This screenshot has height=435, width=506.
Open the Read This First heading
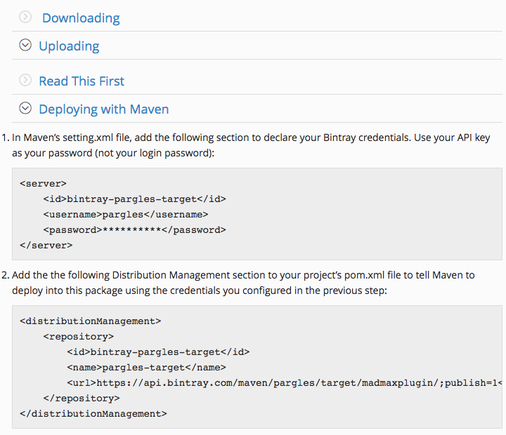click(x=82, y=81)
